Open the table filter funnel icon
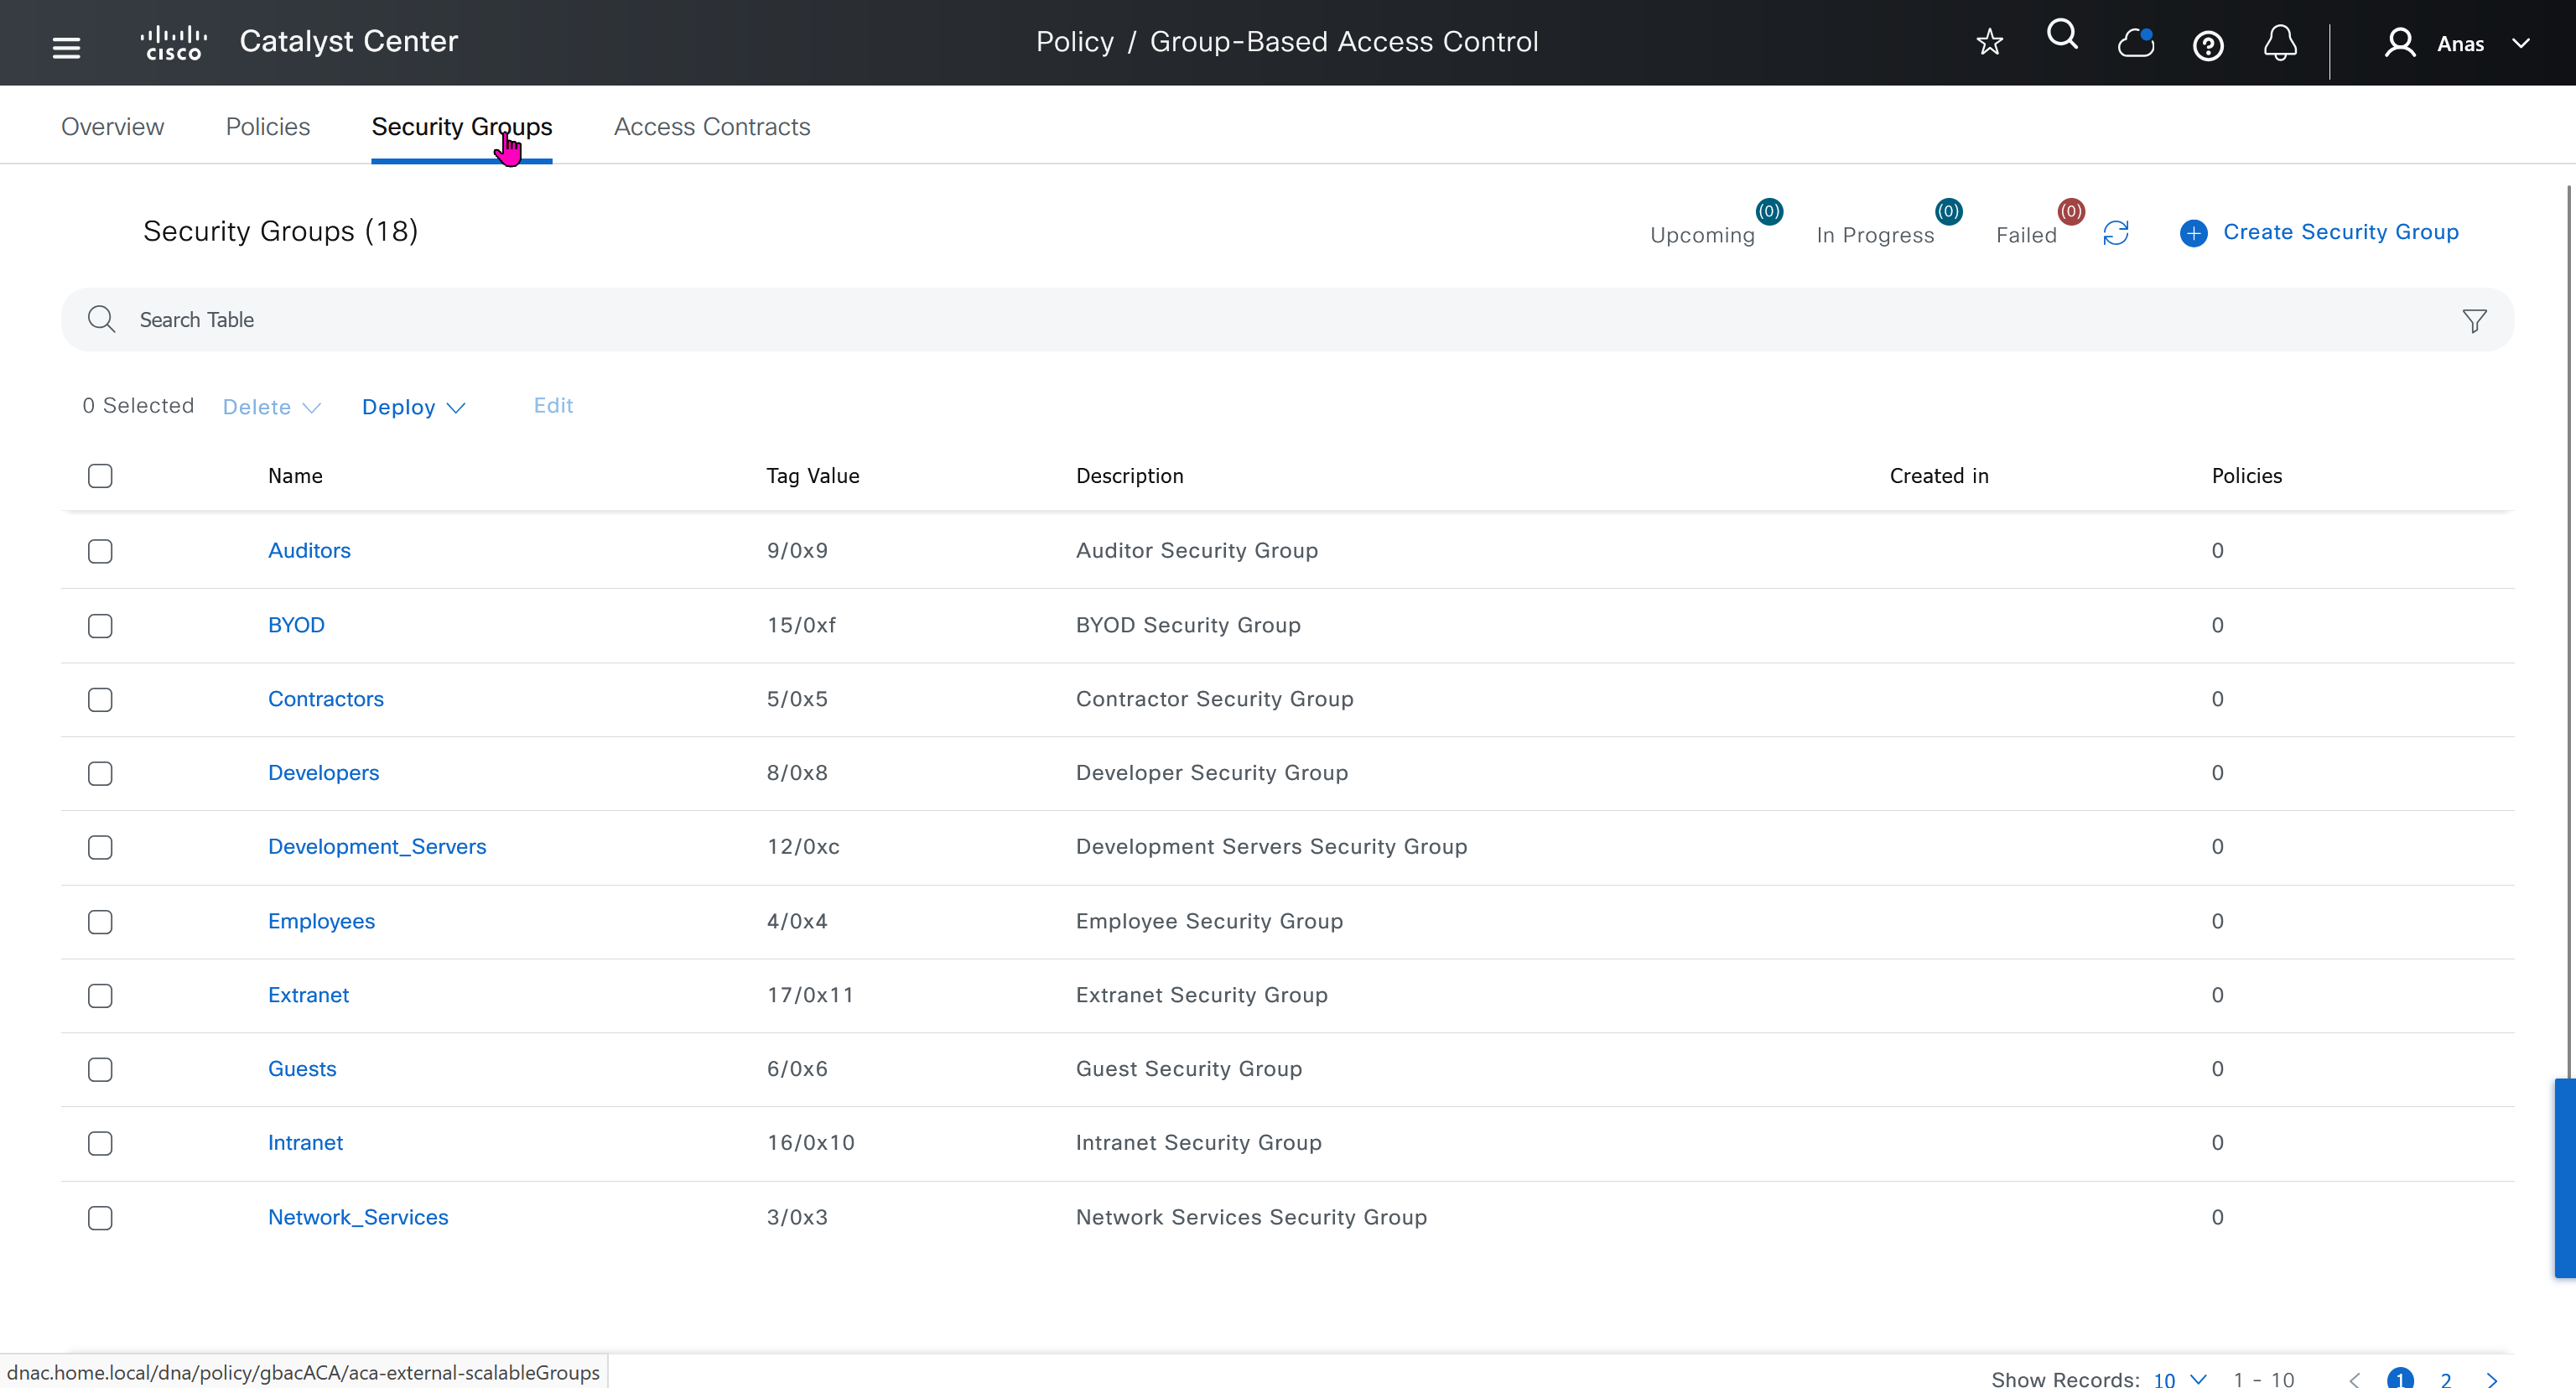This screenshot has width=2576, height=1388. 2474,321
